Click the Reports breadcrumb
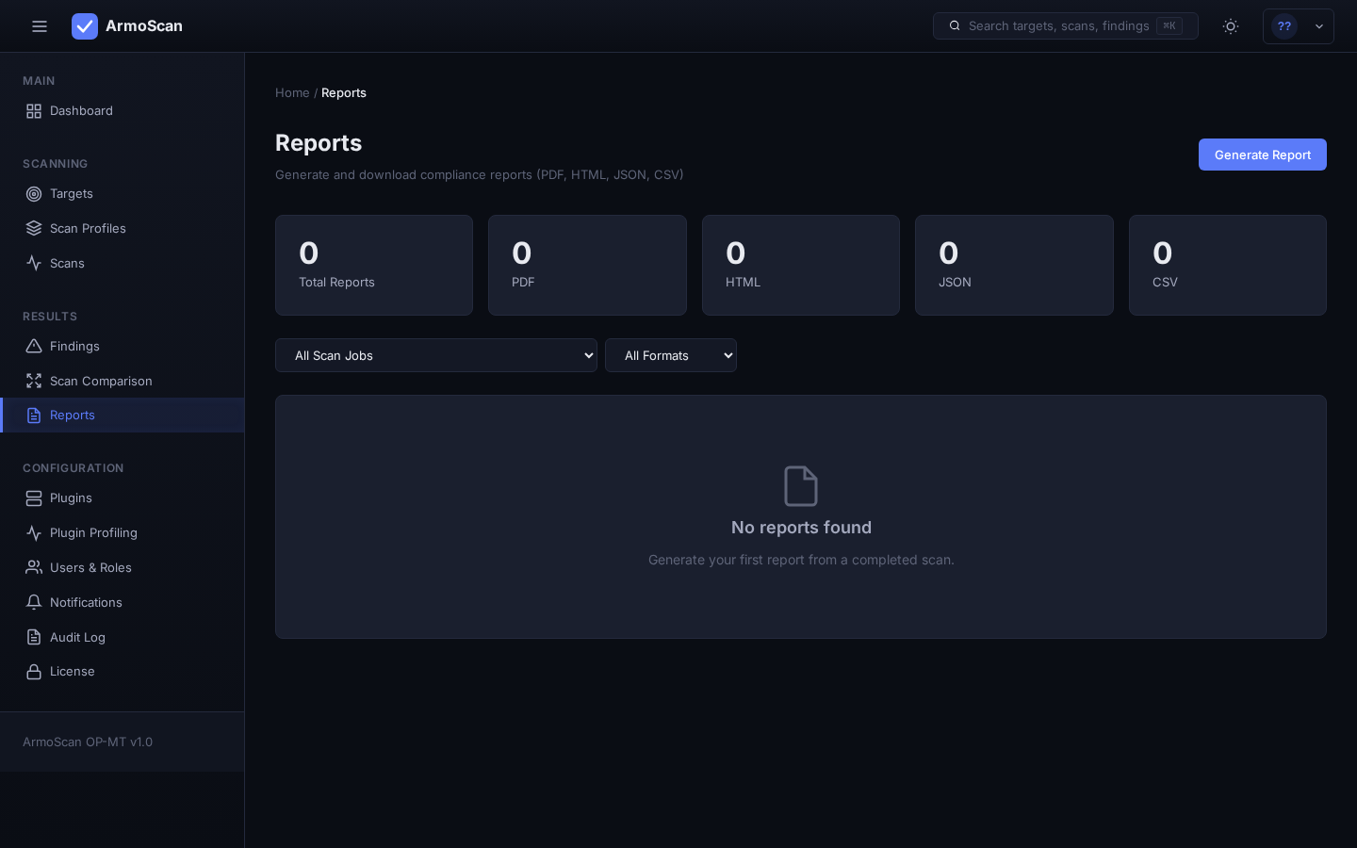This screenshot has width=1357, height=848. 344,92
